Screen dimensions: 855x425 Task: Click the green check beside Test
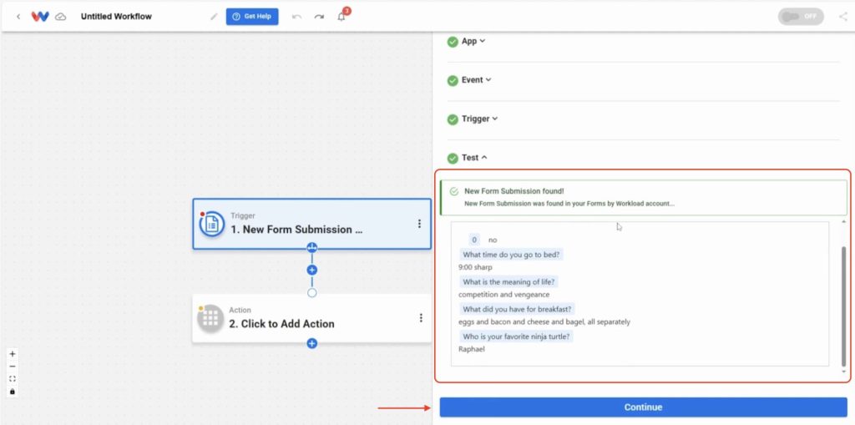(453, 158)
